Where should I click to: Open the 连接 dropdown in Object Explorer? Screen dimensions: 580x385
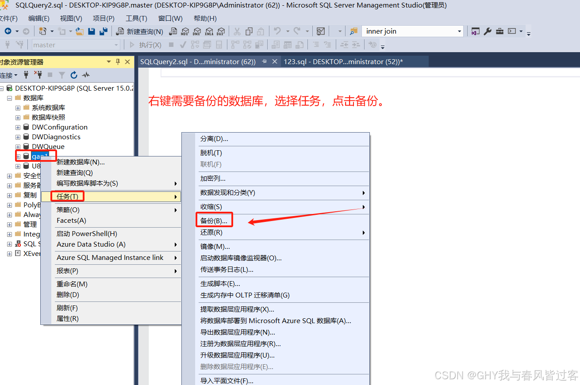[x=8, y=75]
